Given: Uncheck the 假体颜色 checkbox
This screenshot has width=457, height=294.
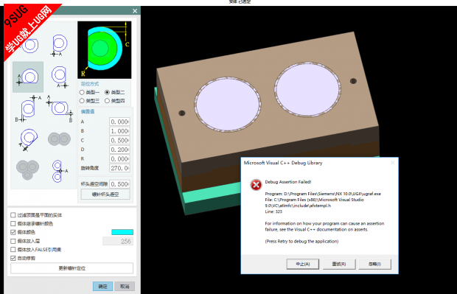Looking at the screenshot, I should (x=13, y=232).
